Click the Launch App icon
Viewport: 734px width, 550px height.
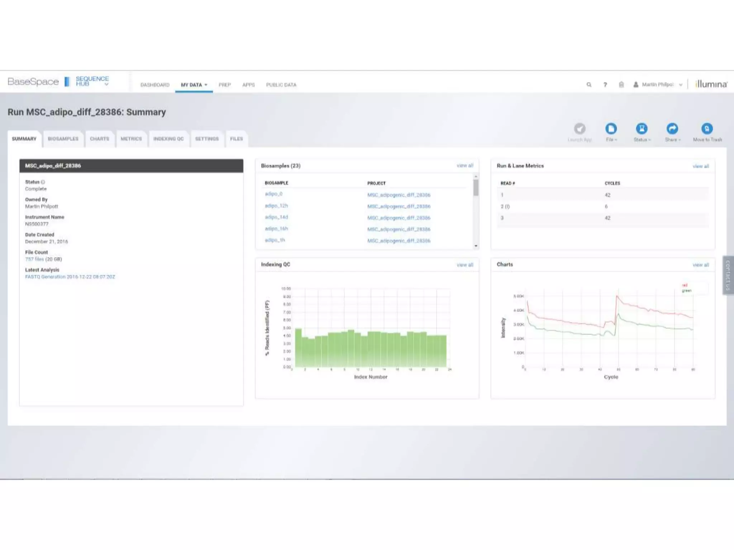tap(580, 129)
